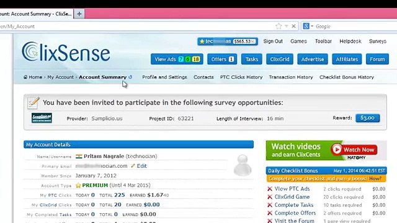Switch to Contacts tab
The image size is (397, 223).
203,77
